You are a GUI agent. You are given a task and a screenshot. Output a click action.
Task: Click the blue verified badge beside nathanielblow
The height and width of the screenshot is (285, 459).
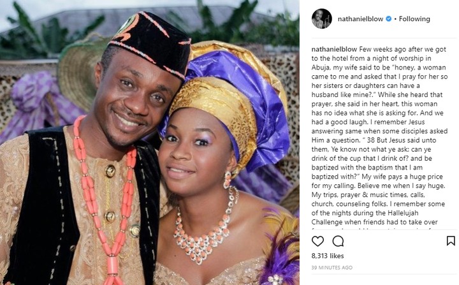[x=388, y=18]
